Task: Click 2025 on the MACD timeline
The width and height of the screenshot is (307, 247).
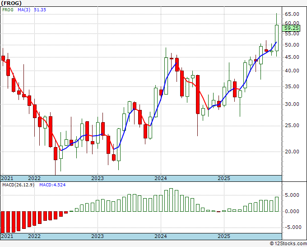Action: click(x=224, y=236)
